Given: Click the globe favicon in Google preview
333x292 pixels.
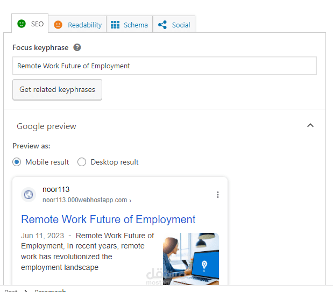Looking at the screenshot, I should coord(29,195).
